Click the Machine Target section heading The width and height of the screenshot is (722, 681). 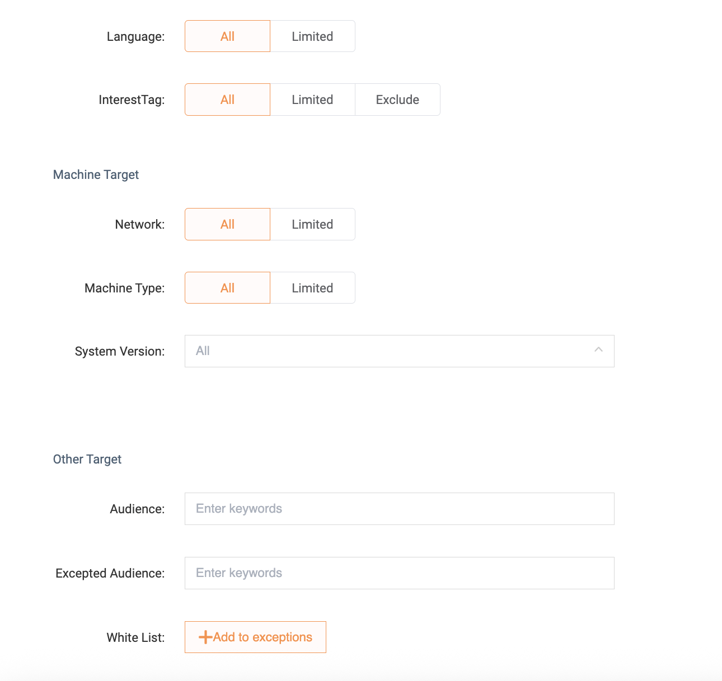click(96, 175)
